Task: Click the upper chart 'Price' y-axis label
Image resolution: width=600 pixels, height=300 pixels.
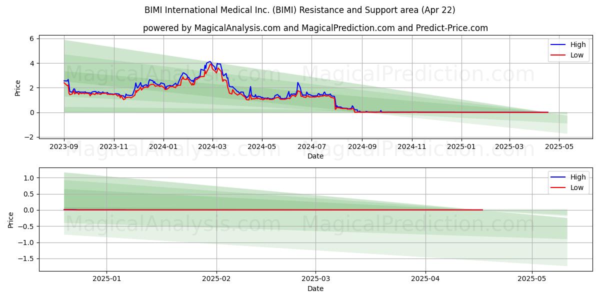Action: coord(18,87)
